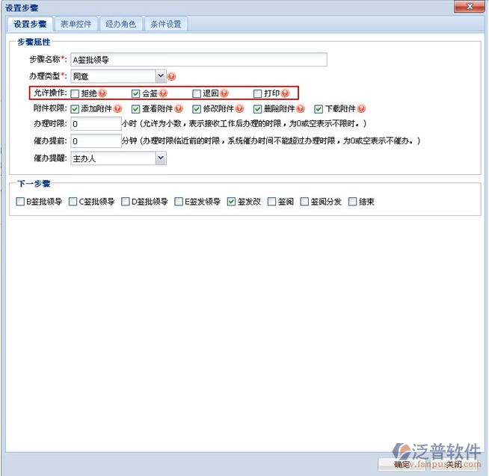This screenshot has height=476, width=489.
Task: Check the B签批领导 next step box
Action: (20, 201)
